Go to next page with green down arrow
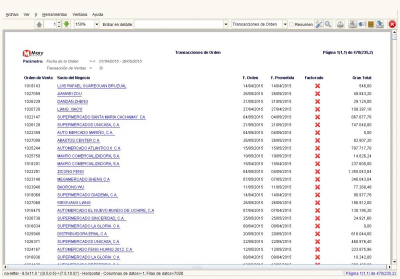 (66, 24)
